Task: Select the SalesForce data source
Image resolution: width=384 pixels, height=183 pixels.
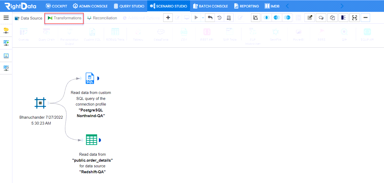Action: [x=161, y=34]
